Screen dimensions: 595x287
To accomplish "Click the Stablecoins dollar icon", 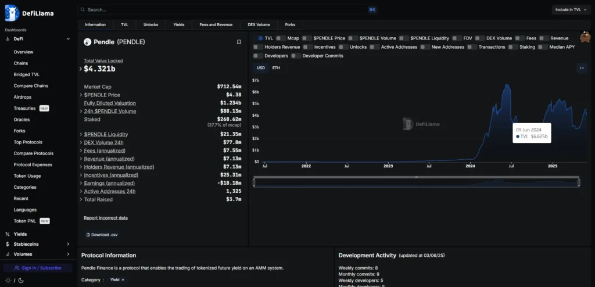I will (x=7, y=244).
